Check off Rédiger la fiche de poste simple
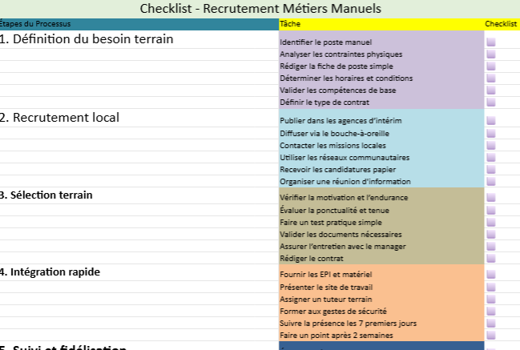Viewport: 520px width, 350px height. tap(491, 66)
